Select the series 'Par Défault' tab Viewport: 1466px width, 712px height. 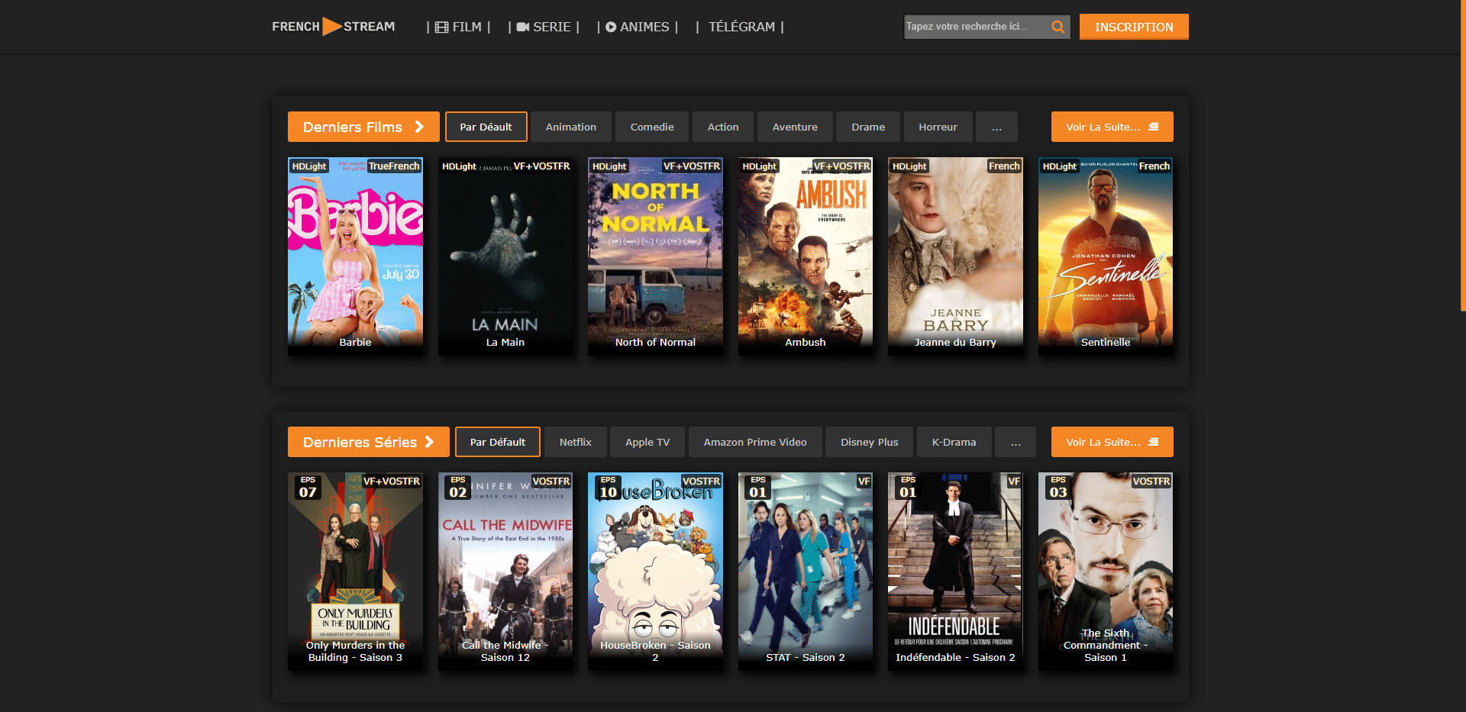(498, 442)
